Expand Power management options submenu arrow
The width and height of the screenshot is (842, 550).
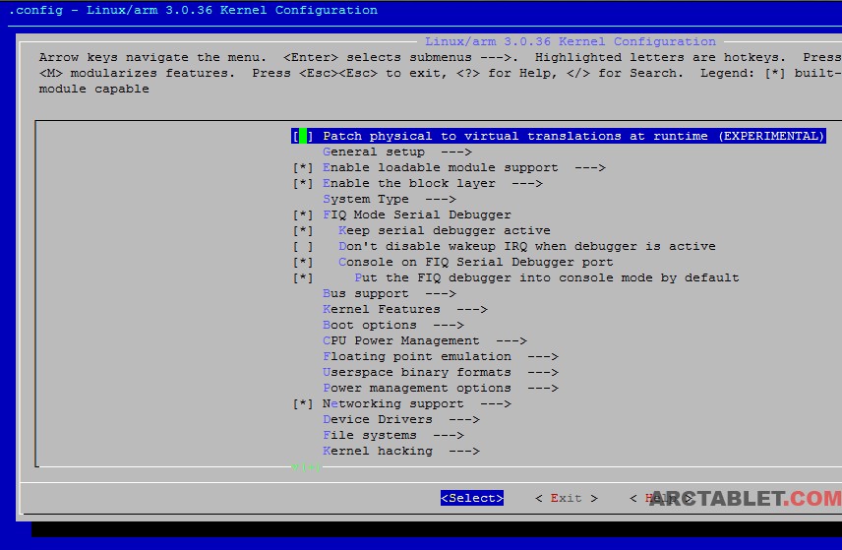point(543,389)
